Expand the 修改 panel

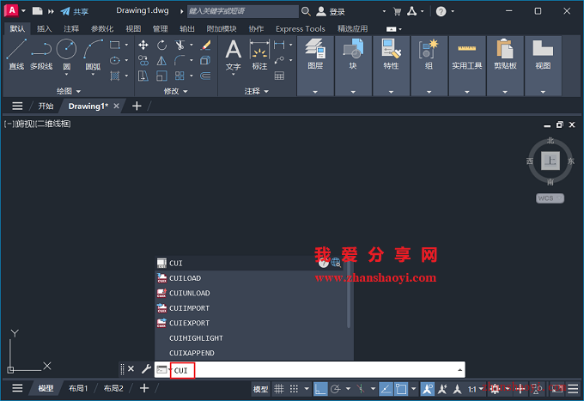(x=175, y=91)
